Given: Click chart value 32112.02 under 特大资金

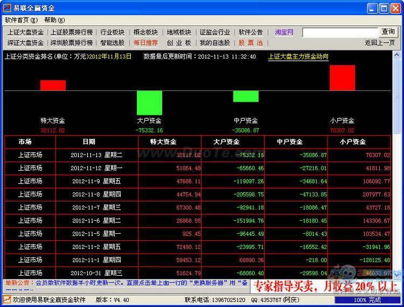Looking at the screenshot, I should 53,130.
